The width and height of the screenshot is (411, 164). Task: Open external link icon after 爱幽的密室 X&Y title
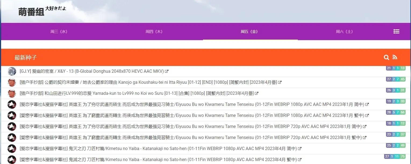click(167, 71)
